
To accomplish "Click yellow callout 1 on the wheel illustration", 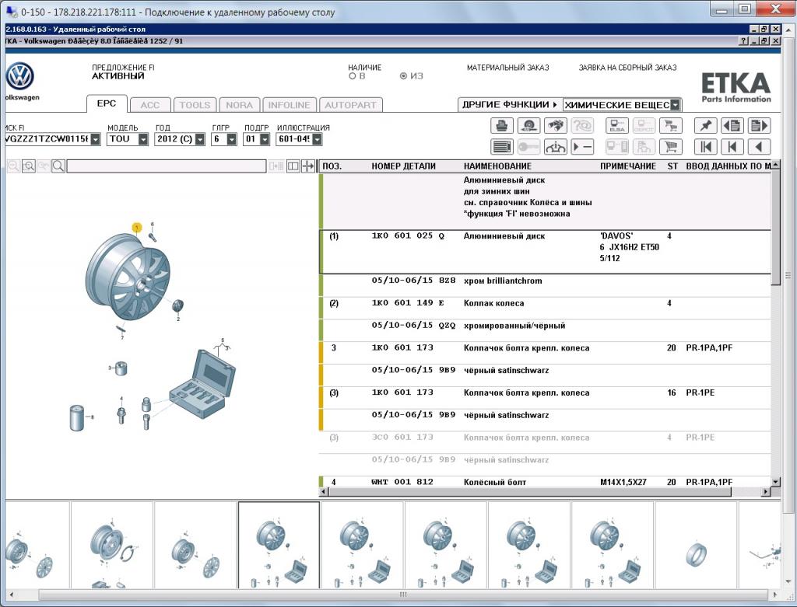I will pyautogui.click(x=137, y=228).
